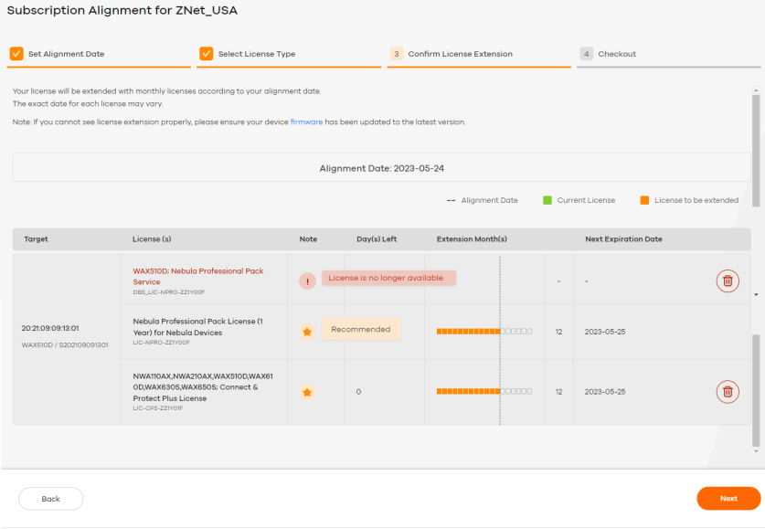The image size is (765, 529).
Task: Click the MAC address 20:21:09:09:13:01
Action: tap(50, 328)
